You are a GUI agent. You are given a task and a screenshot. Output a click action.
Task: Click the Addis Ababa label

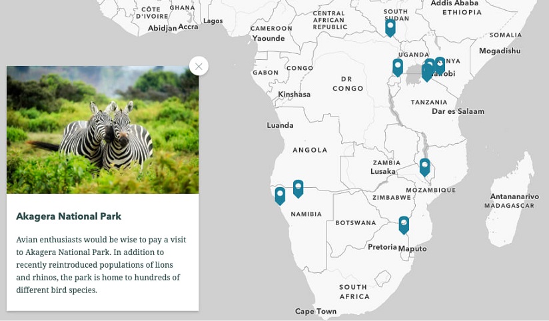point(454,3)
